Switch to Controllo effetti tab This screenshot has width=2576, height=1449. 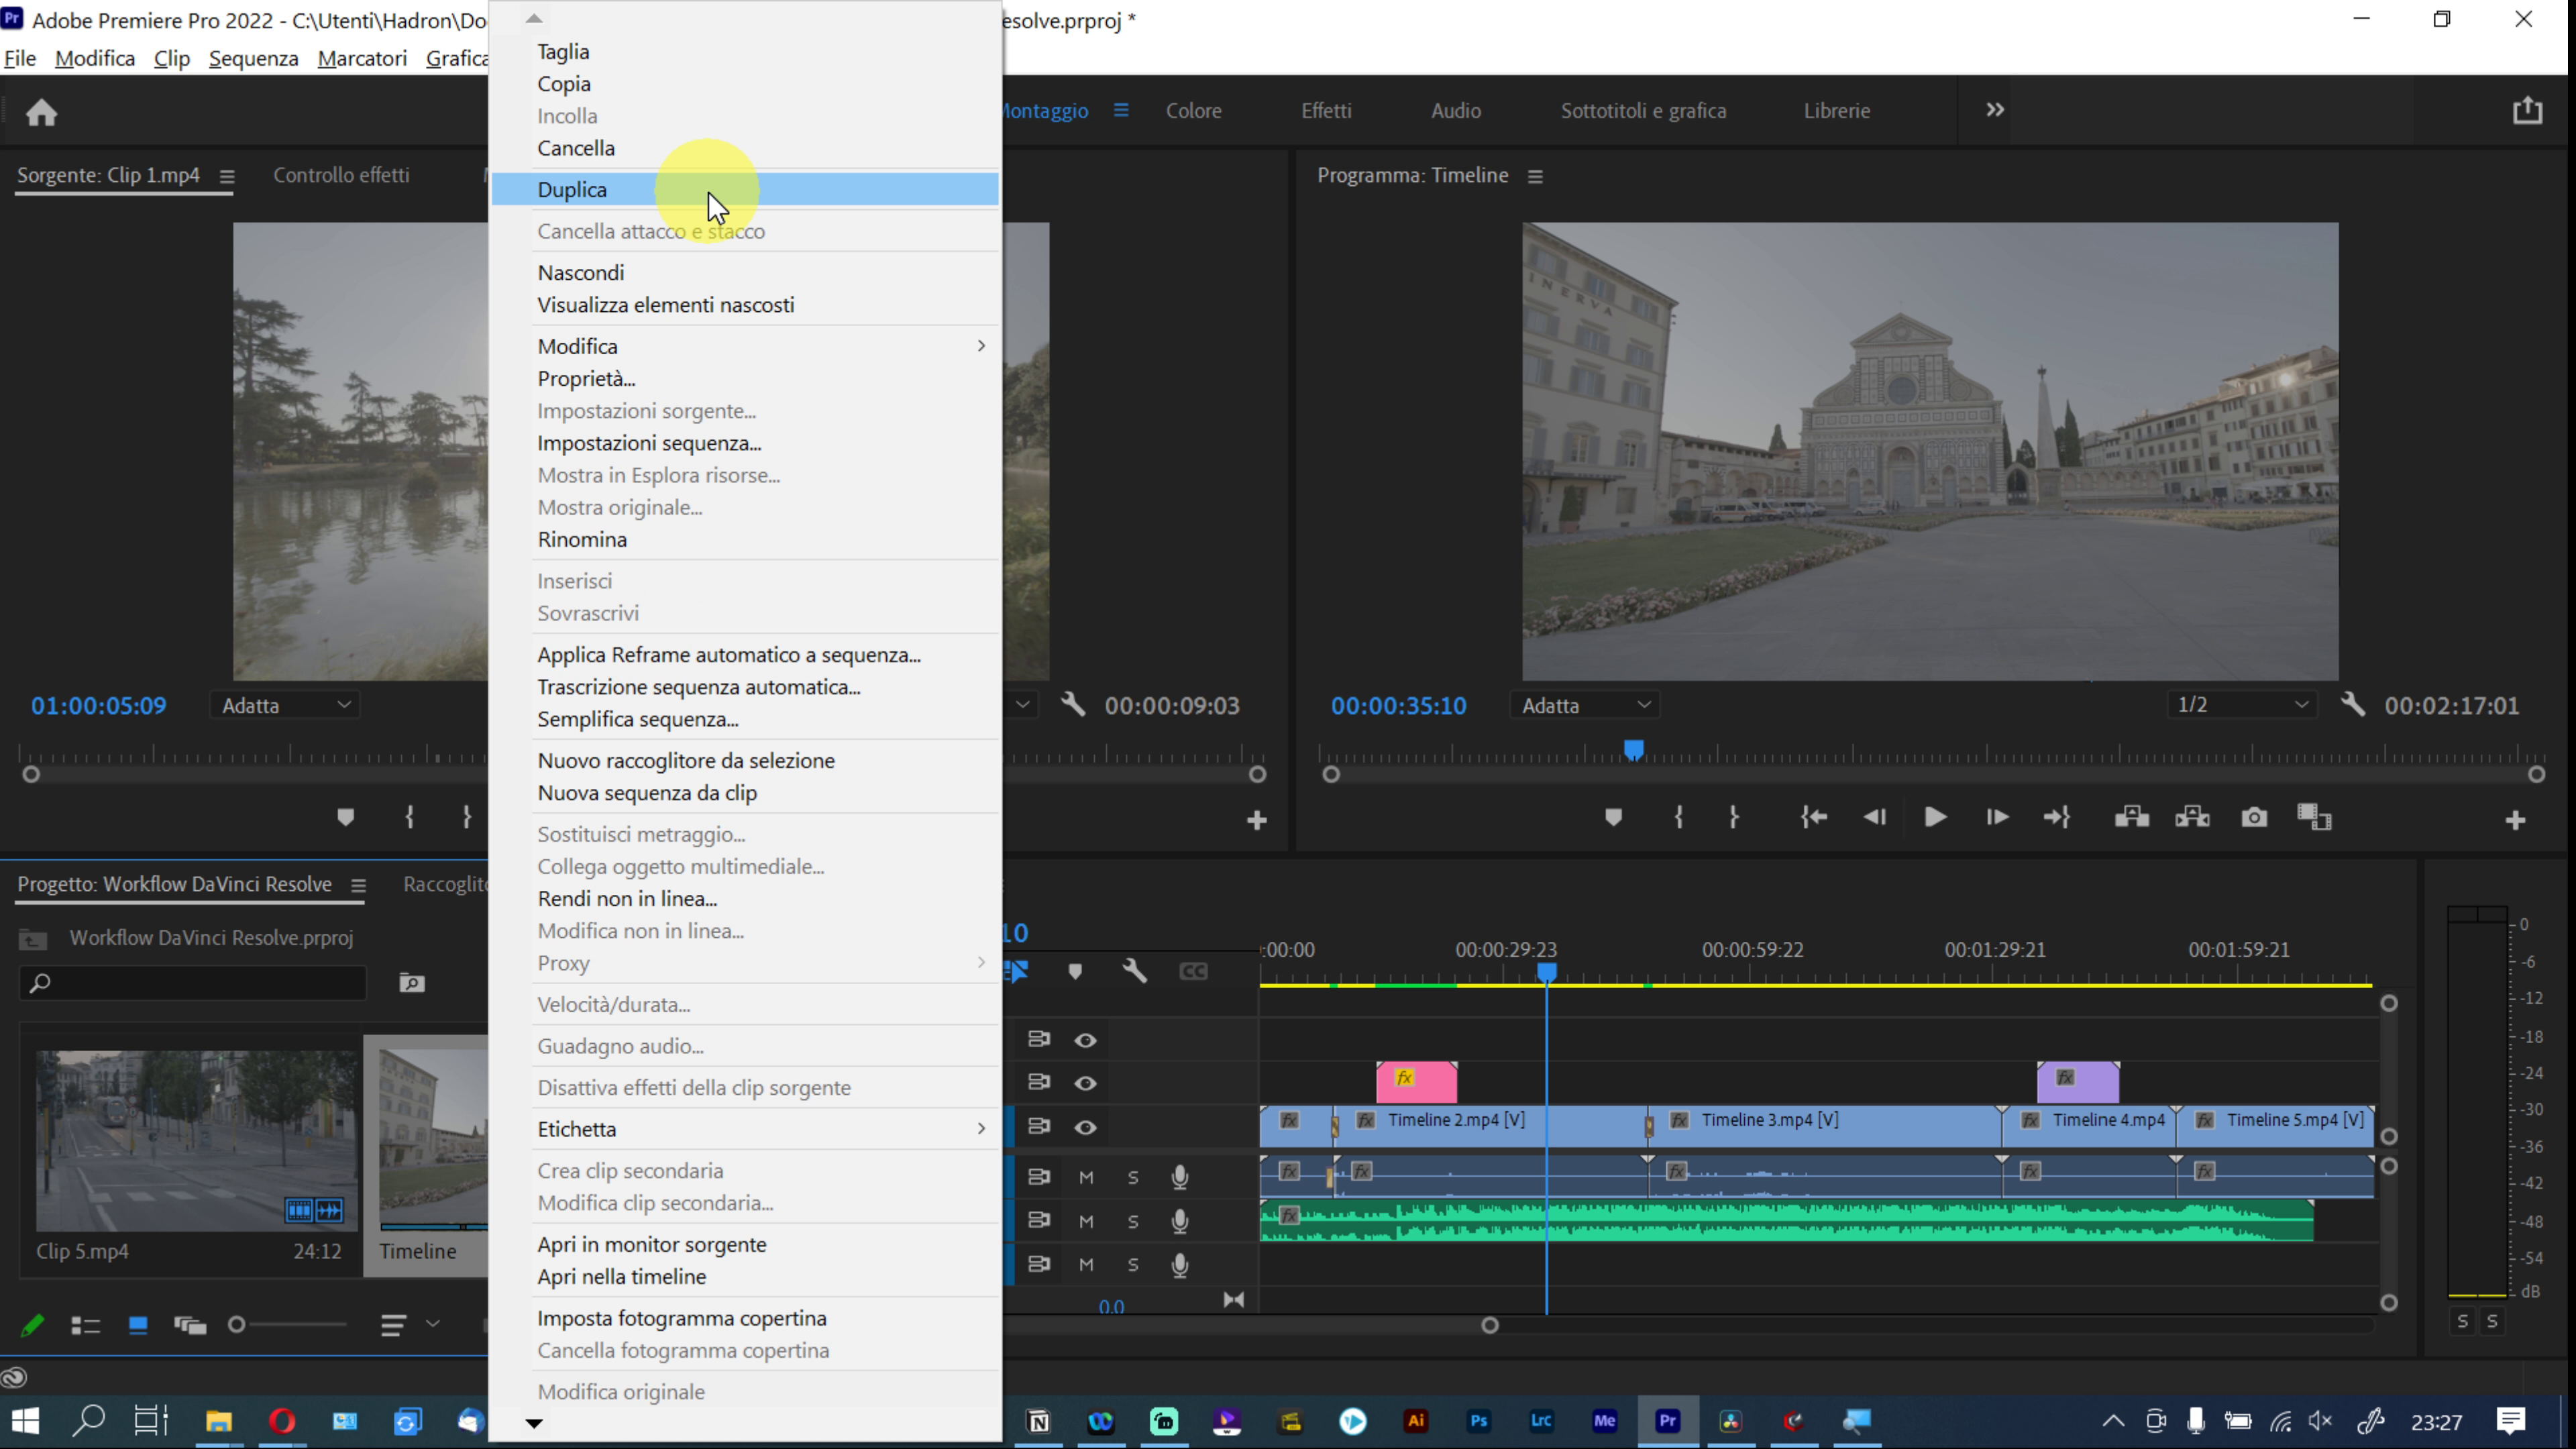coord(341,175)
